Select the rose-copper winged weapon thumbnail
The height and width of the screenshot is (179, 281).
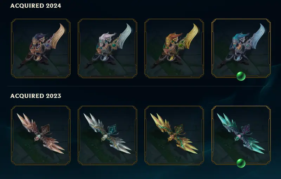41,135
